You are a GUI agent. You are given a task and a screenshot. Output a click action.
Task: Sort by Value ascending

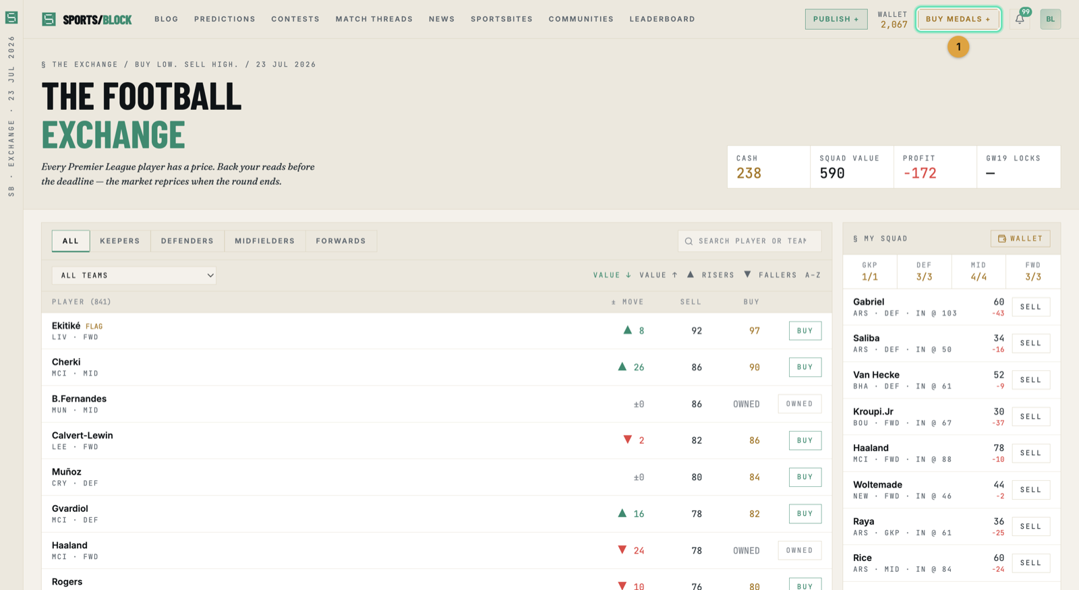pyautogui.click(x=659, y=275)
